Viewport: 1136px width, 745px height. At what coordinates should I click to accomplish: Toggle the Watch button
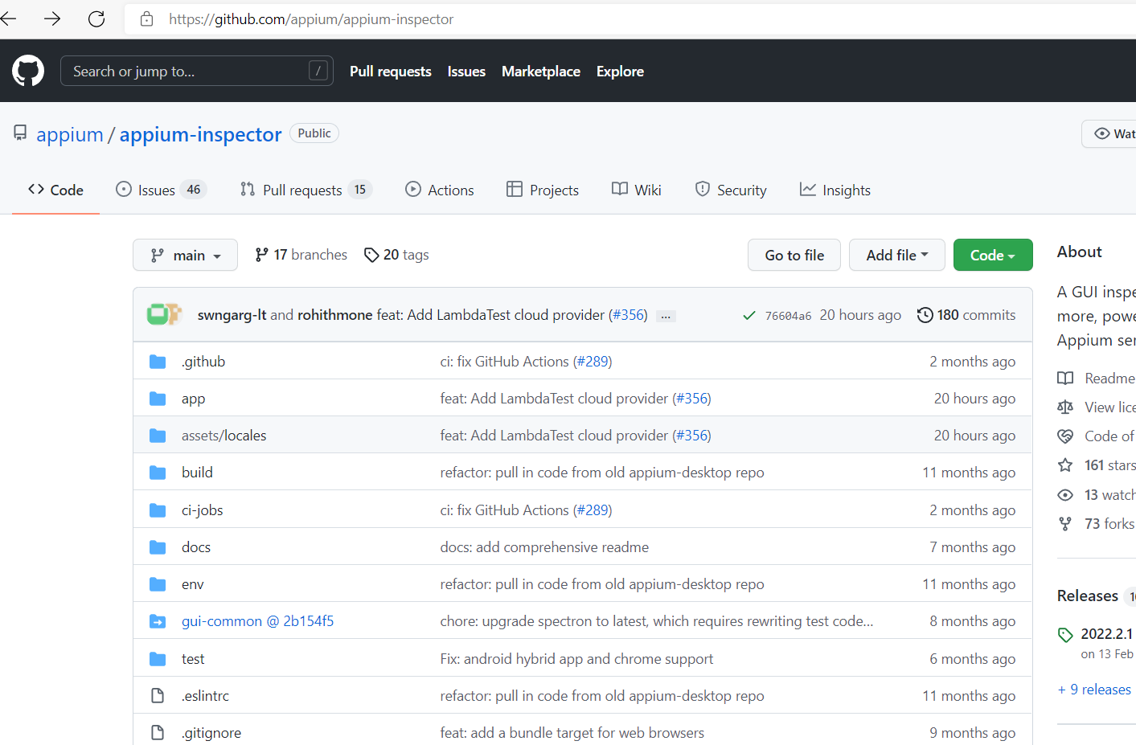(1110, 133)
